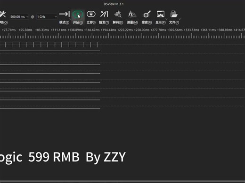The height and width of the screenshot is (183, 245).
Task: Expand the File button dropdown arrow
Action: (180, 19)
